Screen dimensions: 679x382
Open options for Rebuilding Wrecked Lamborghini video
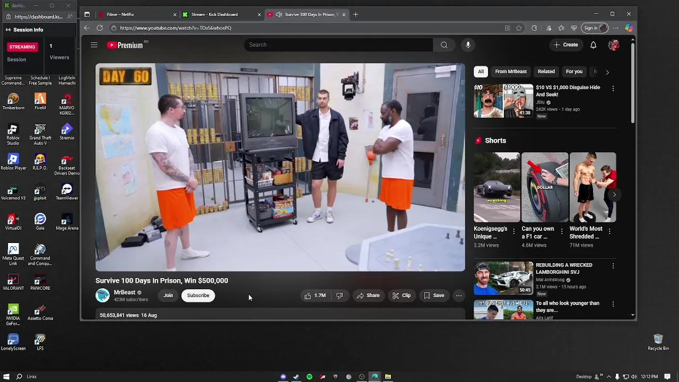tap(613, 266)
